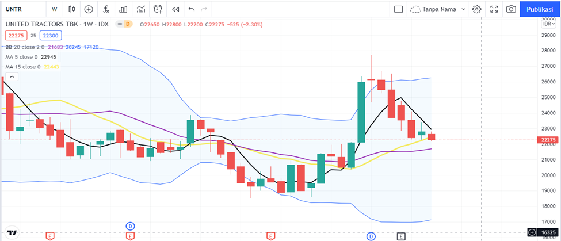
Task: Open chart settings gear icon
Action: pos(476,9)
